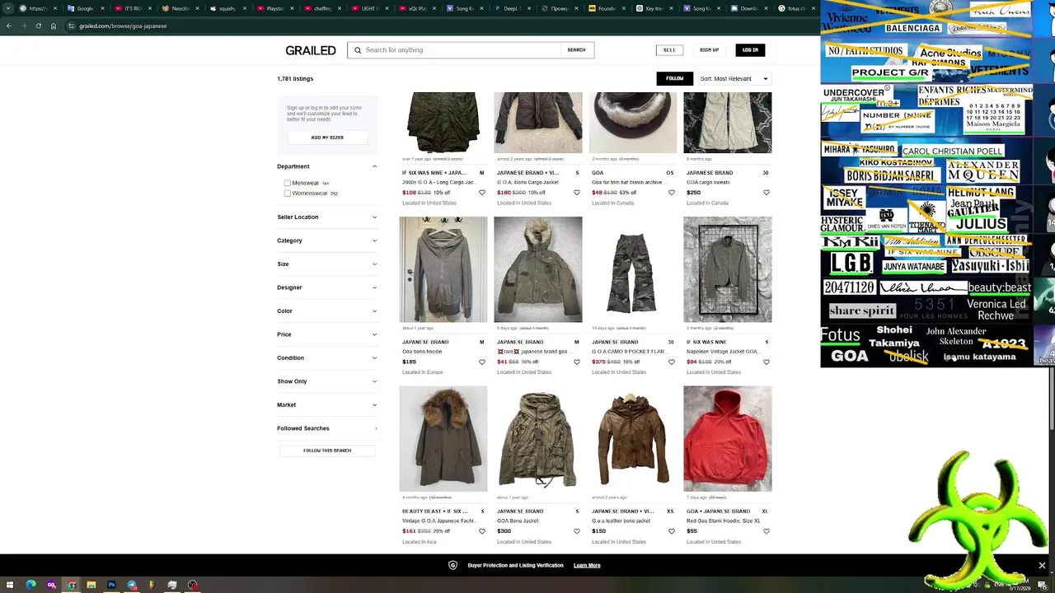
Task: Click the search magnifier icon
Action: [x=358, y=50]
